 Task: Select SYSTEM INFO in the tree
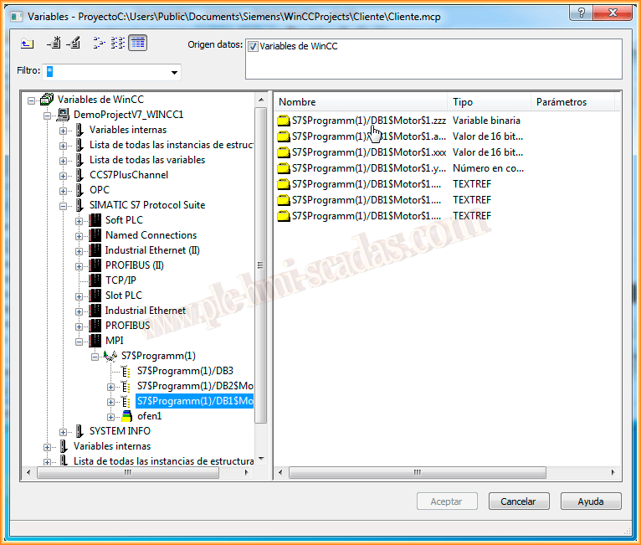120,431
